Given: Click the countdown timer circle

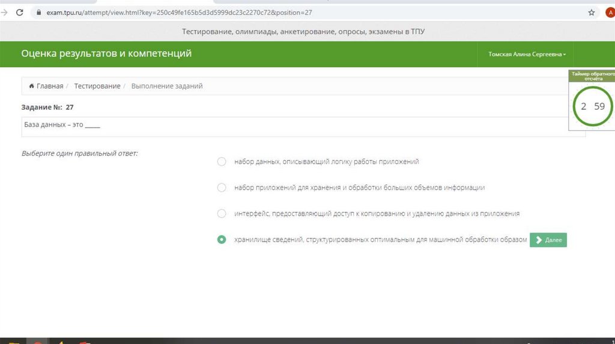Looking at the screenshot, I should pyautogui.click(x=593, y=106).
